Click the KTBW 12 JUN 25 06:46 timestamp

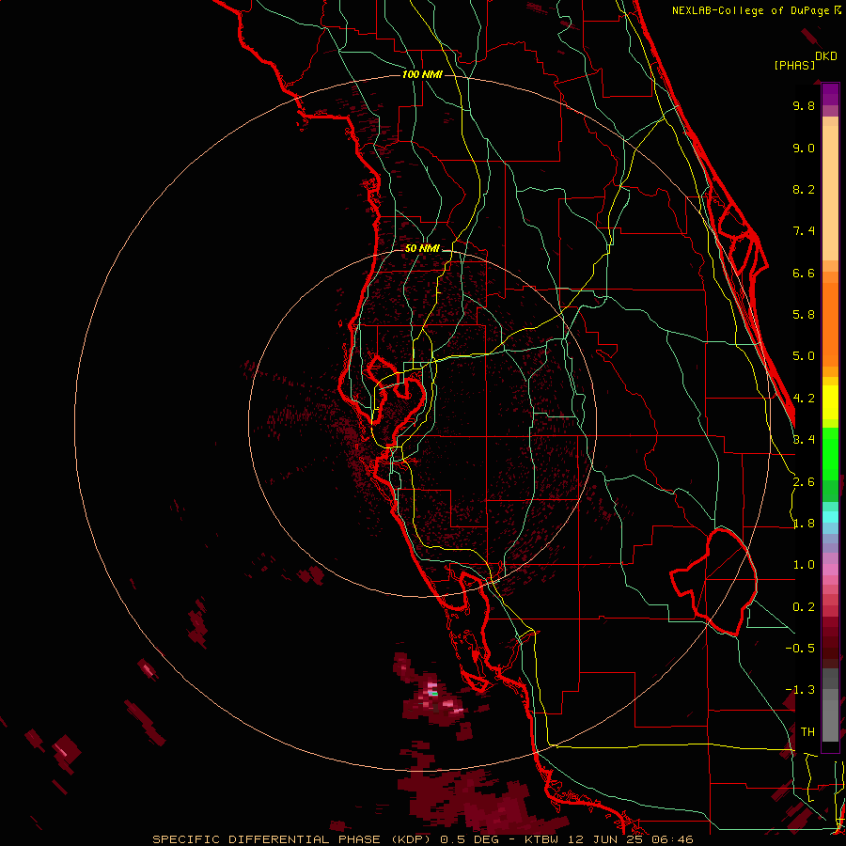click(x=608, y=839)
